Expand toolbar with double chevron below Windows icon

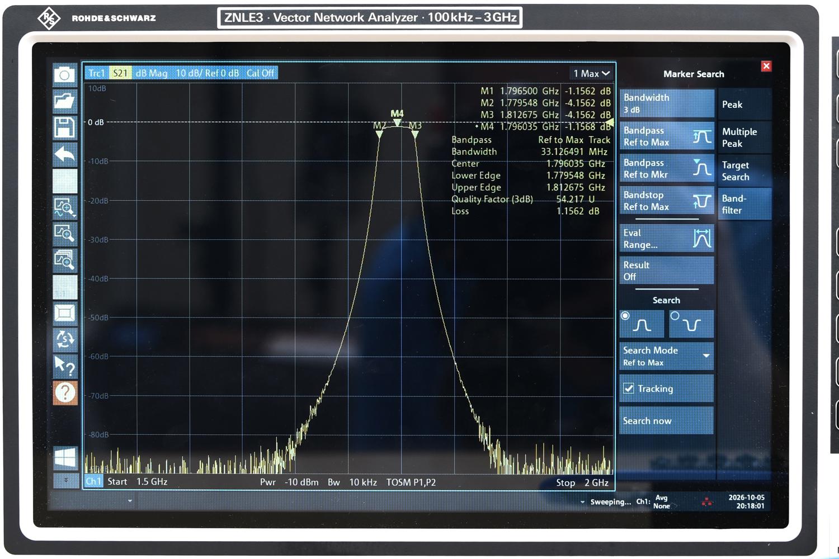pos(65,480)
